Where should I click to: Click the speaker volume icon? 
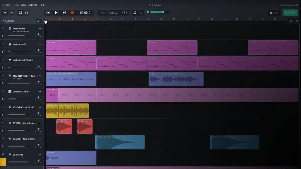click(148, 12)
